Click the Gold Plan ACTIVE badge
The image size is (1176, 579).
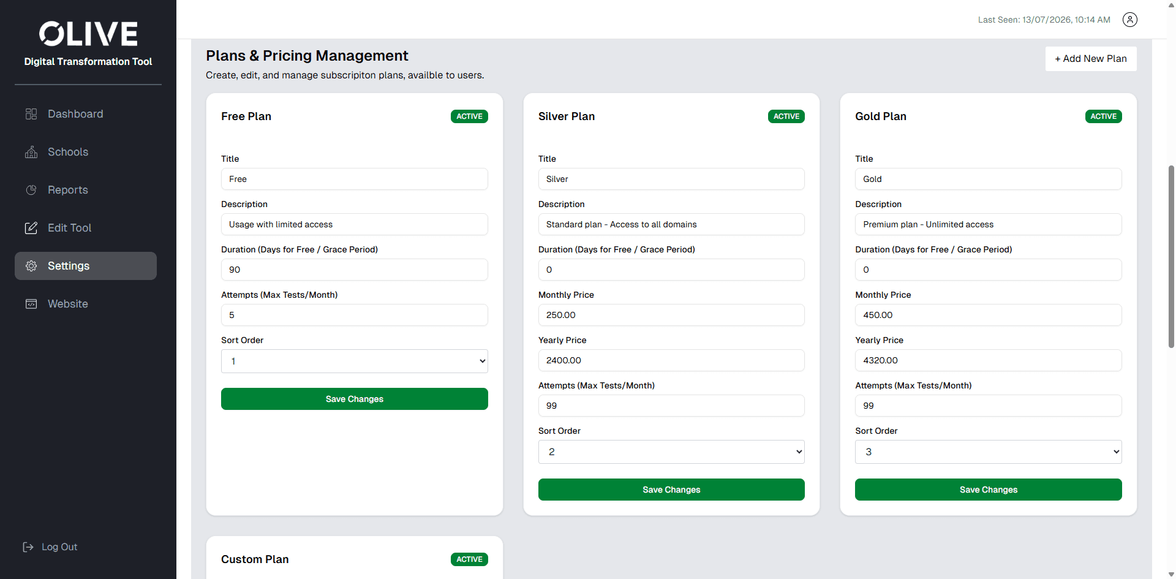1104,116
